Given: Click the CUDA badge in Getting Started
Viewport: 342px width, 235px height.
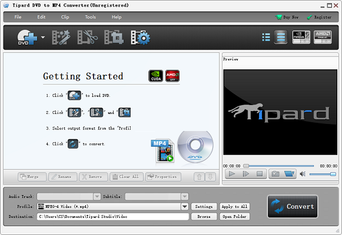Looking at the screenshot, I should [156, 76].
